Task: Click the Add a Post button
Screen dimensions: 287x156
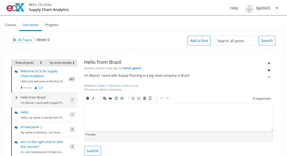Action: point(199,41)
